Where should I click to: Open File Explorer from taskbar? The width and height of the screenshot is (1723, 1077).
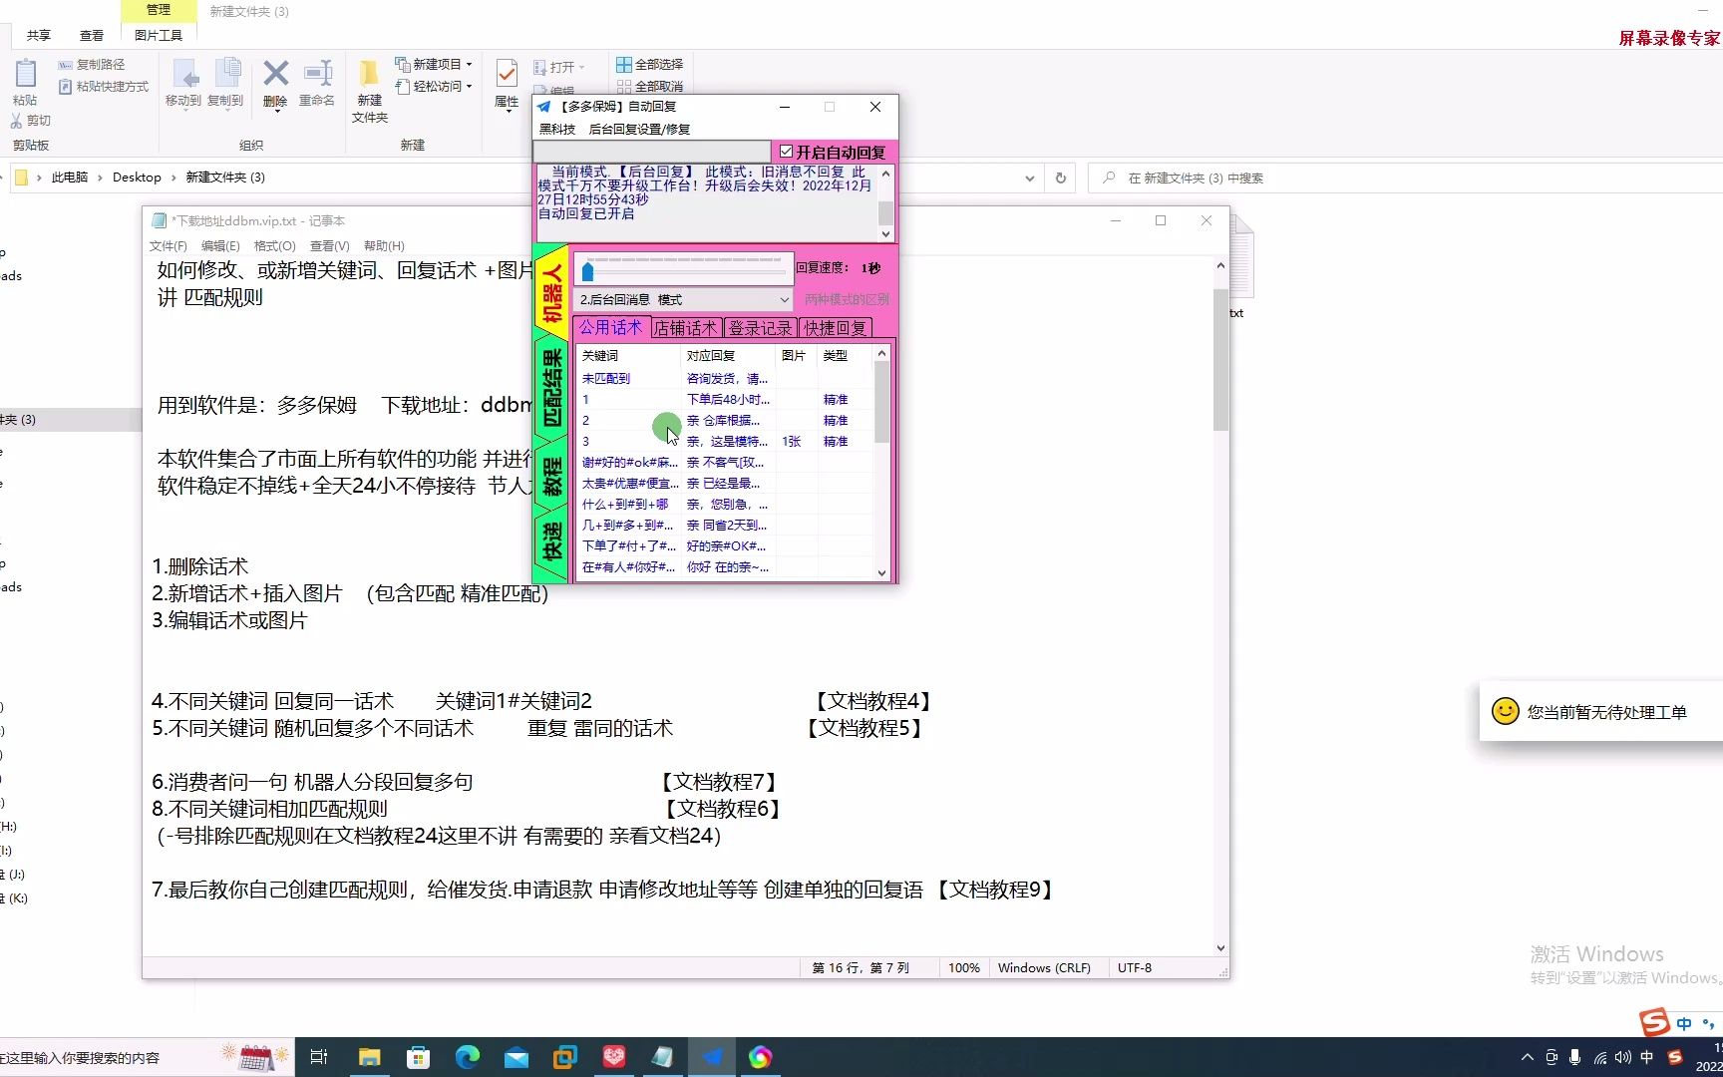(370, 1057)
